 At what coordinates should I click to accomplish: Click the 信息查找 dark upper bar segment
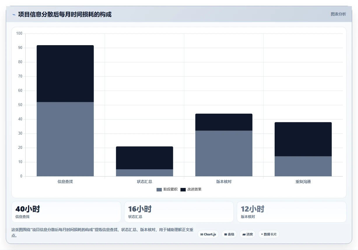65,74
